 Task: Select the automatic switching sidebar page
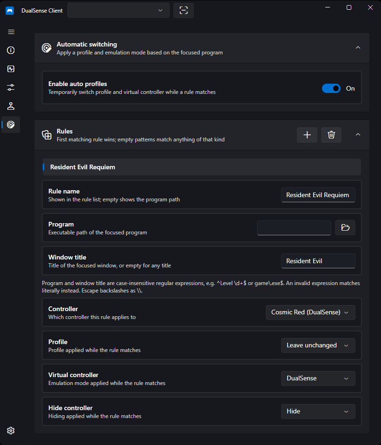pos(11,125)
